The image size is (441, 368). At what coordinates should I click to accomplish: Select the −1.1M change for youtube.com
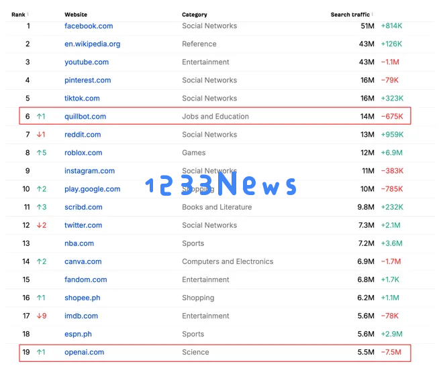[390, 62]
